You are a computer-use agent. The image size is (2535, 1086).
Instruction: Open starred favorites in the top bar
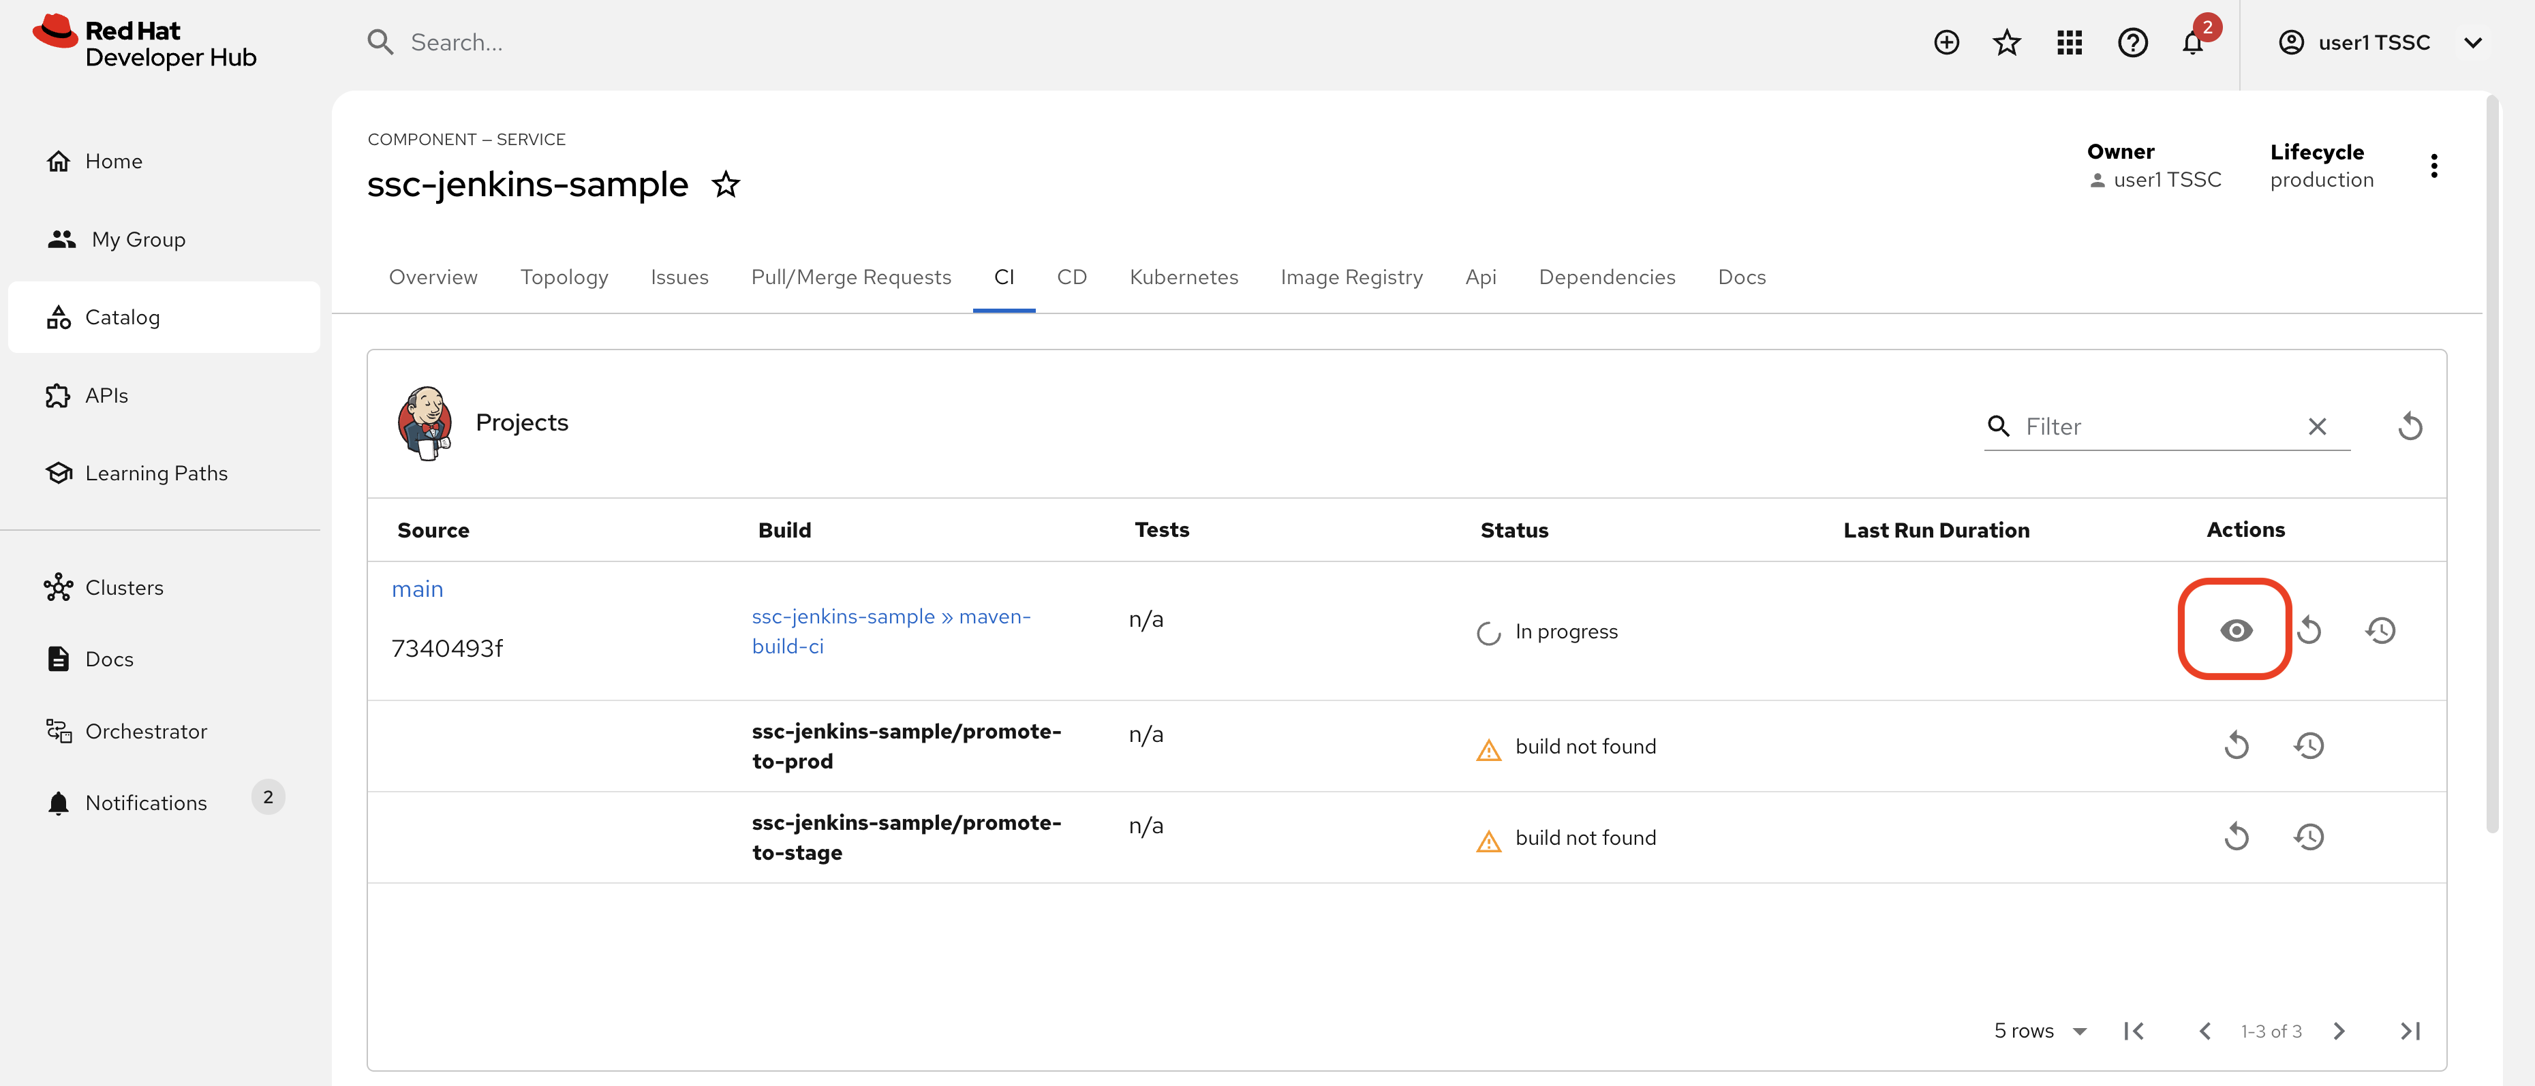(x=2007, y=42)
